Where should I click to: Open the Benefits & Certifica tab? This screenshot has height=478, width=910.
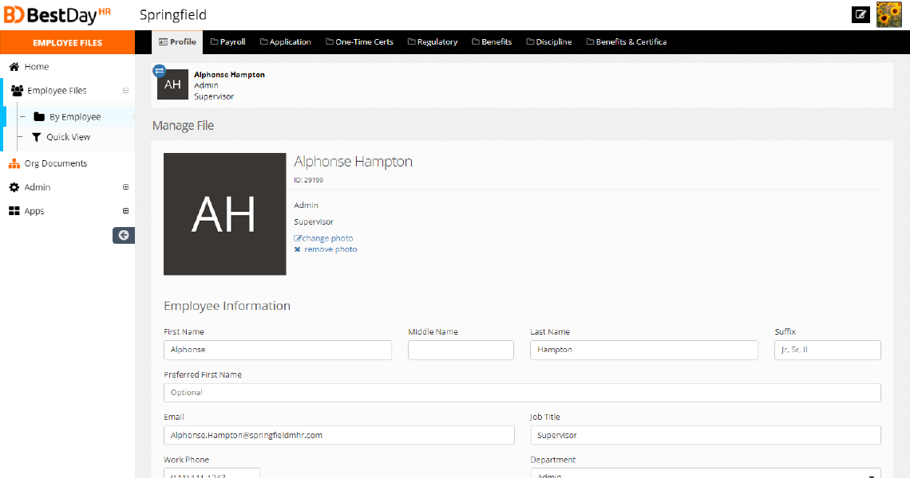coord(626,41)
